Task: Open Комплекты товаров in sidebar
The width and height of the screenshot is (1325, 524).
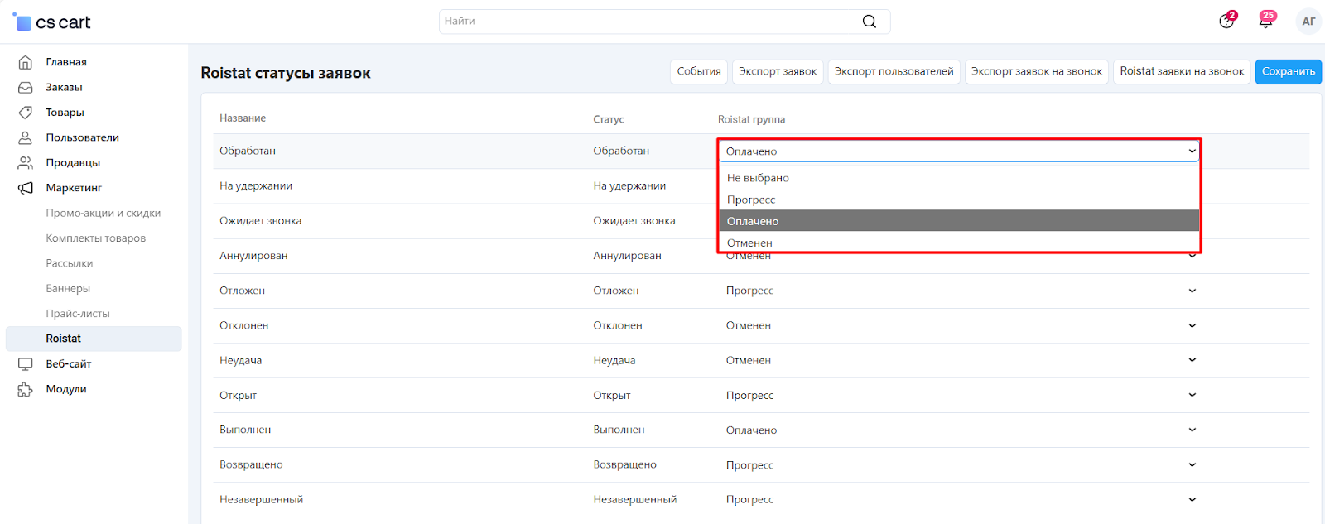Action: pos(96,238)
